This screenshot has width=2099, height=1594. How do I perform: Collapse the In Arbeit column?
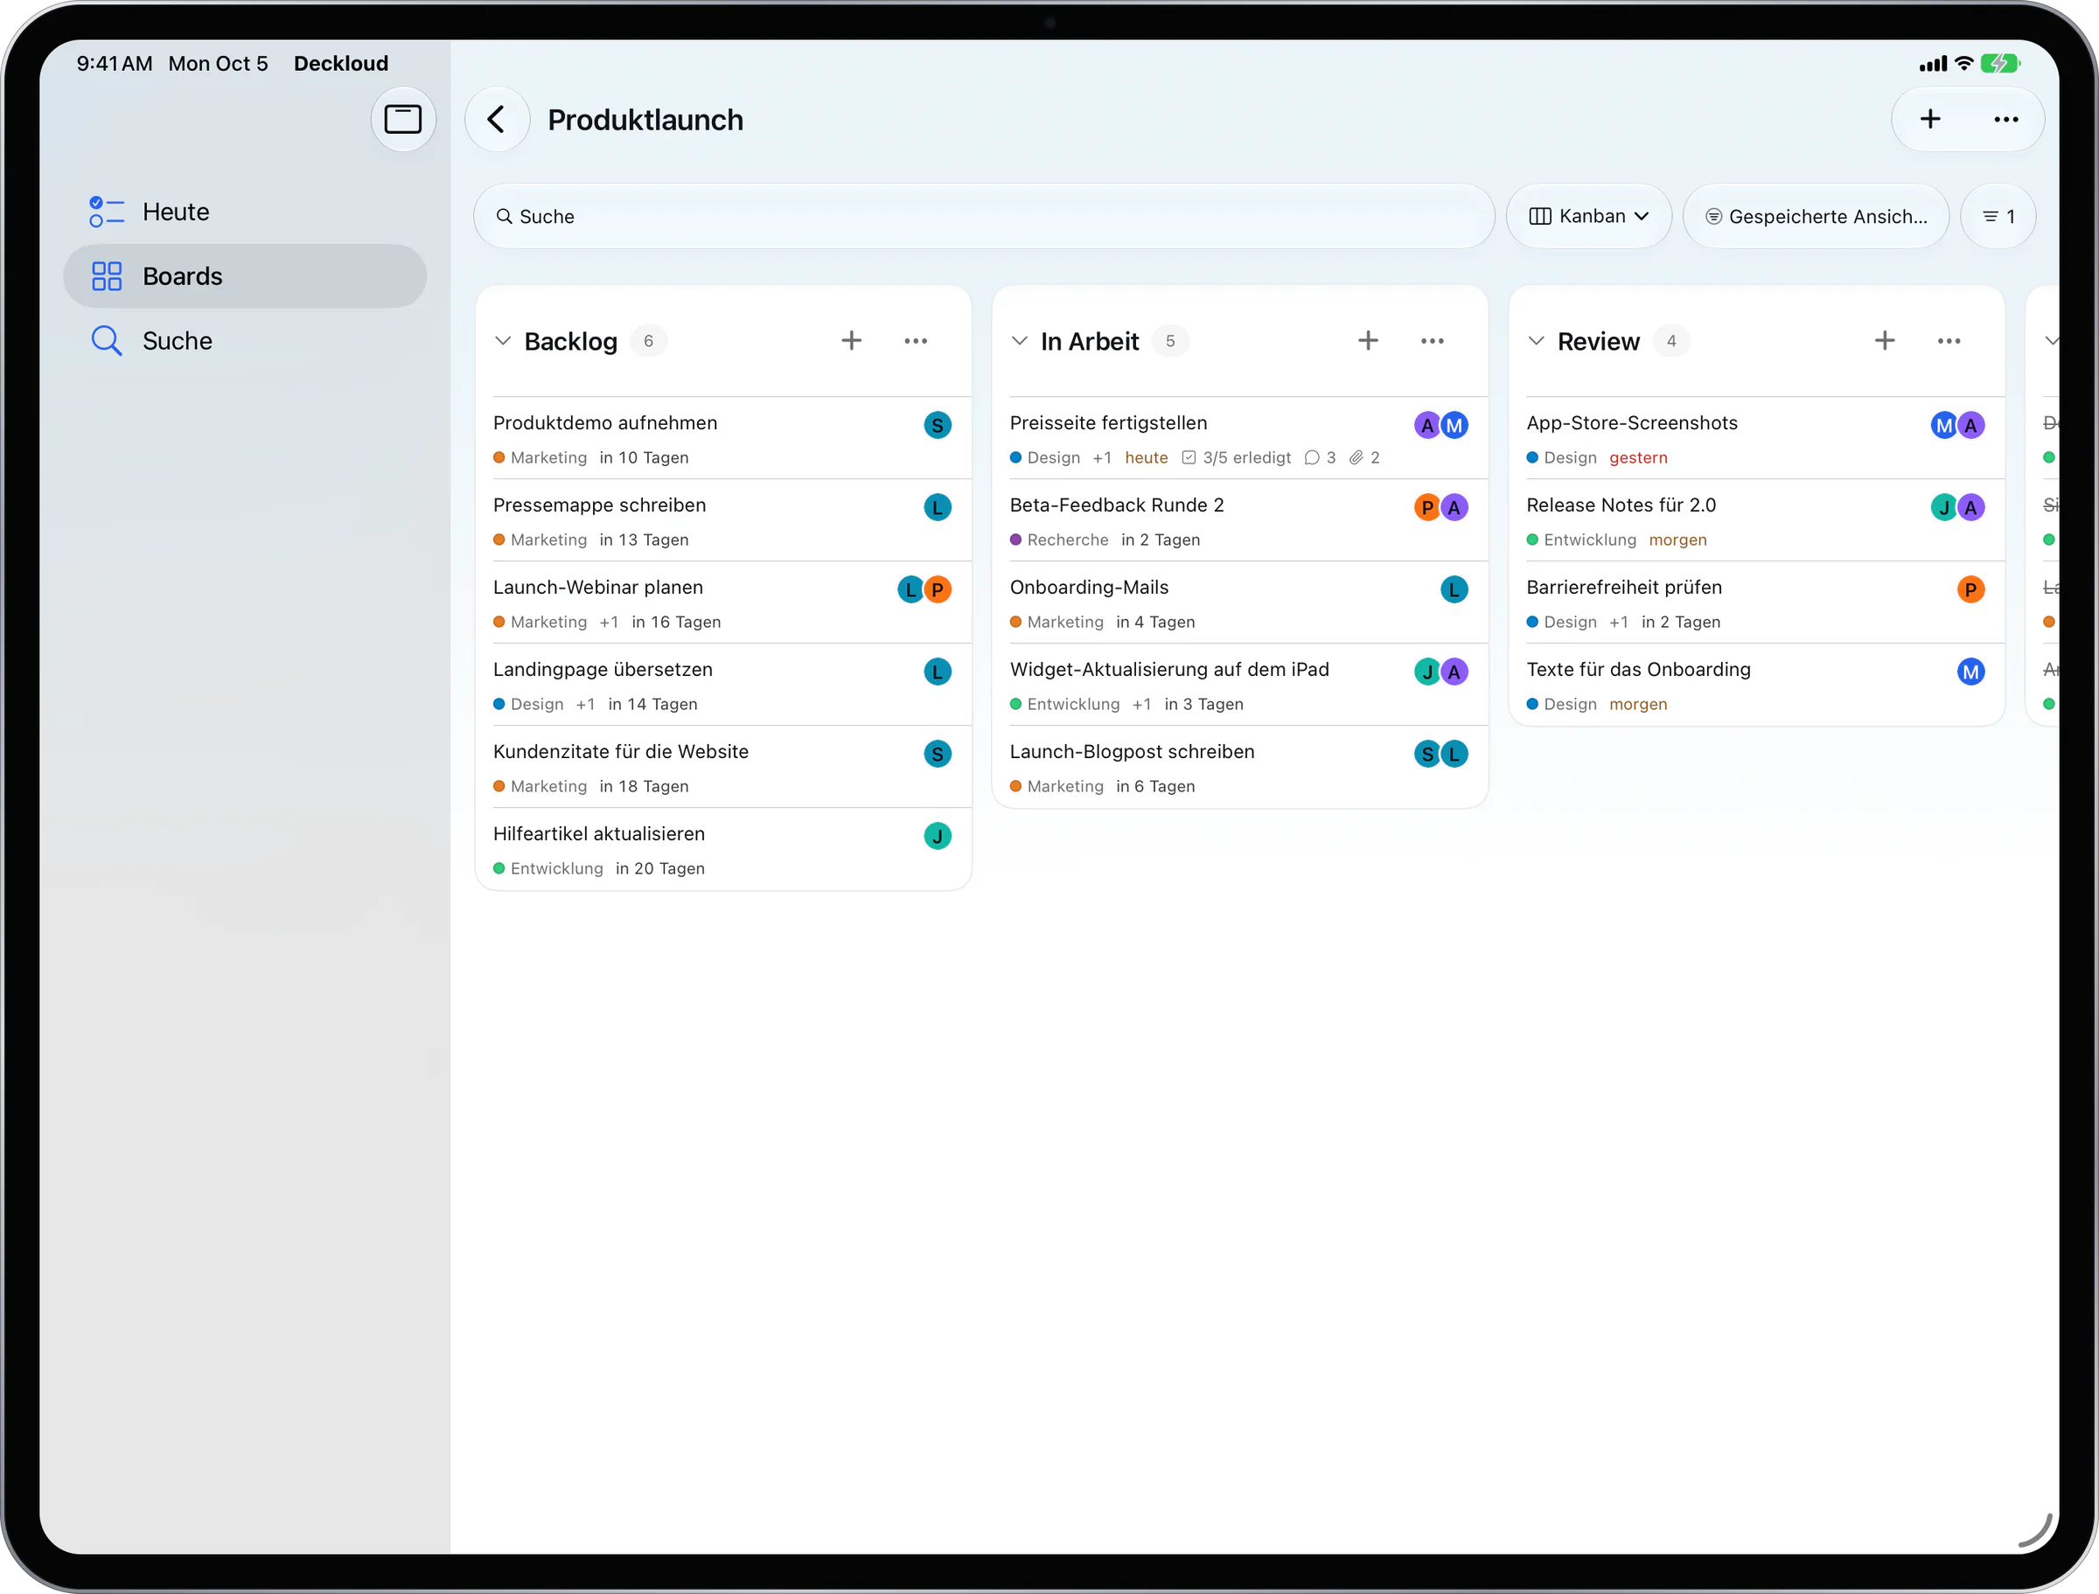[x=1019, y=341]
